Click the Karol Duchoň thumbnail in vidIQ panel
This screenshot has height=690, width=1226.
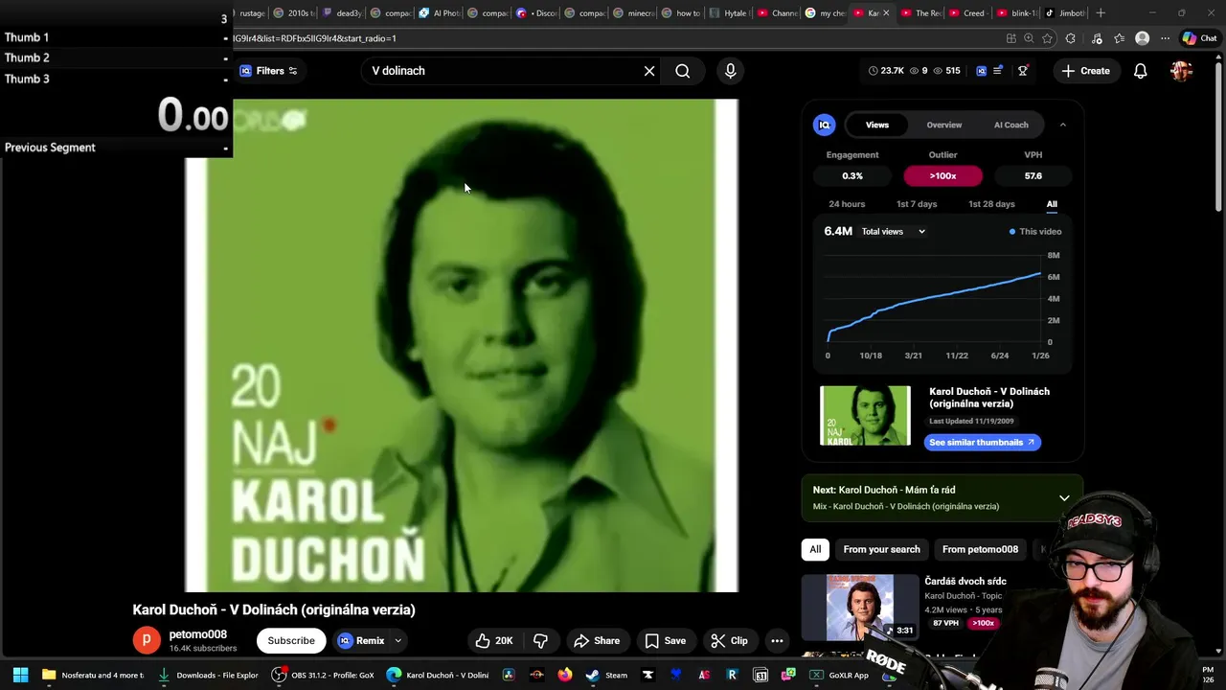[x=865, y=416]
